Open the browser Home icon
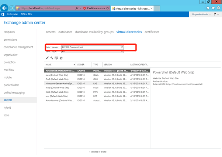This screenshot has width=222, height=157. click(208, 8)
